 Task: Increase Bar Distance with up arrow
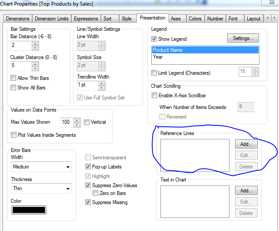click(x=35, y=44)
